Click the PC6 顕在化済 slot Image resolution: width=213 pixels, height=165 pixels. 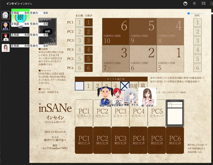tap(175, 140)
